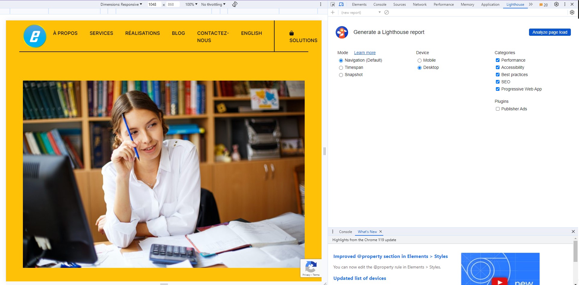Open the Dimensions: Responsive dropdown

(121, 4)
